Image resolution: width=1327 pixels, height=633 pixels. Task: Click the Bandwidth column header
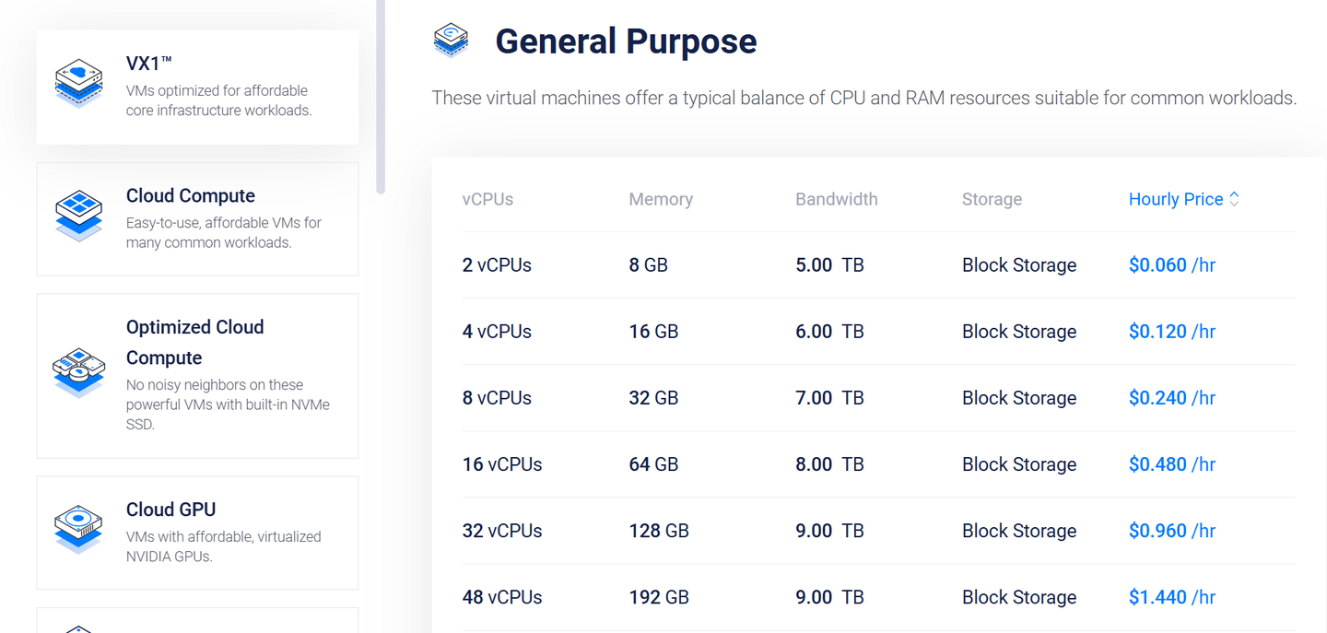coord(836,199)
